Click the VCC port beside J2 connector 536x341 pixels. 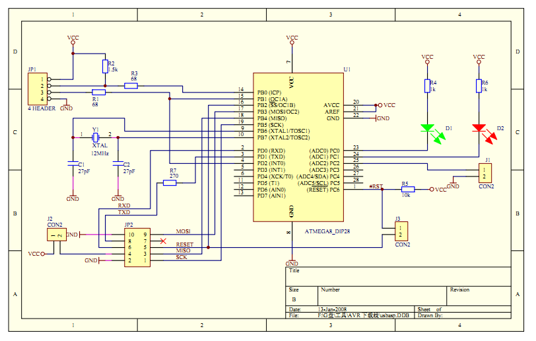coord(36,254)
